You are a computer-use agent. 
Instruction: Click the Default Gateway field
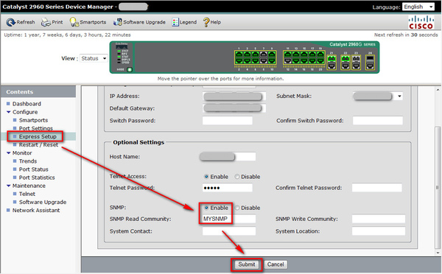coord(234,108)
